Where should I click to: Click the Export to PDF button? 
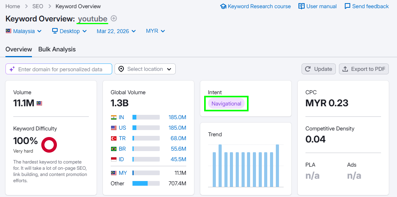click(364, 69)
